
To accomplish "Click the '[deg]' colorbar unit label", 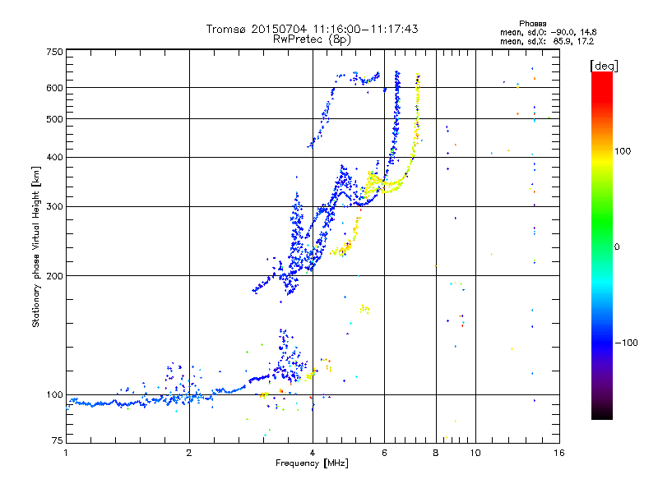I will [x=604, y=66].
